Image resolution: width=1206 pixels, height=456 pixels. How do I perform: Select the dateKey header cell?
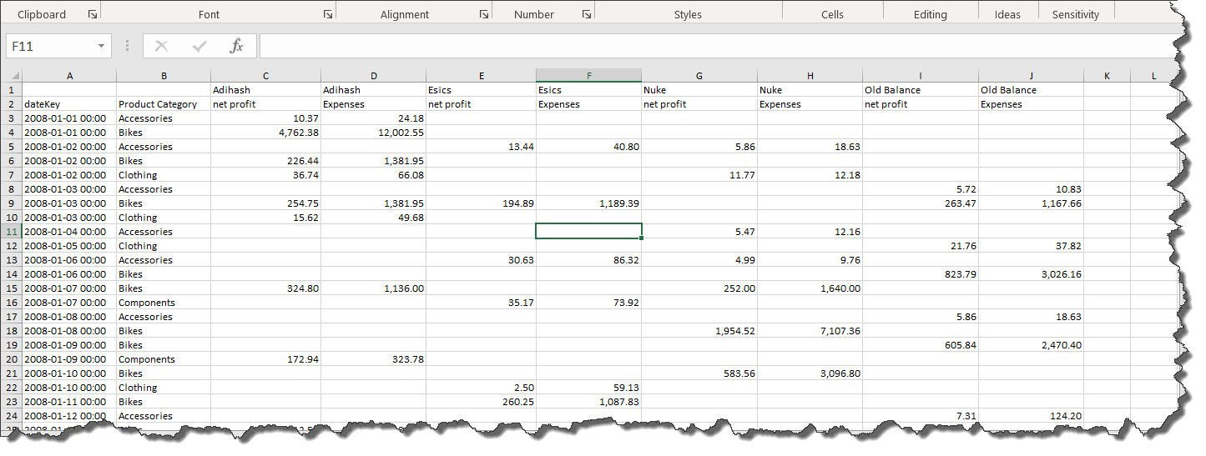pos(69,104)
